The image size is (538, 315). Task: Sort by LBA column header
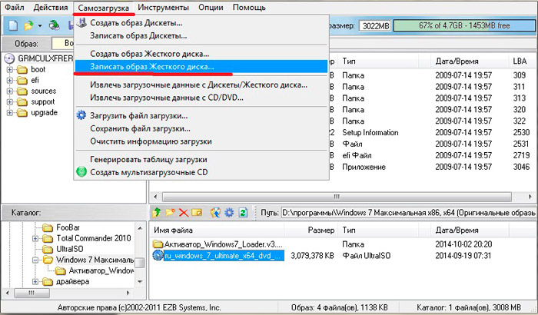click(522, 61)
